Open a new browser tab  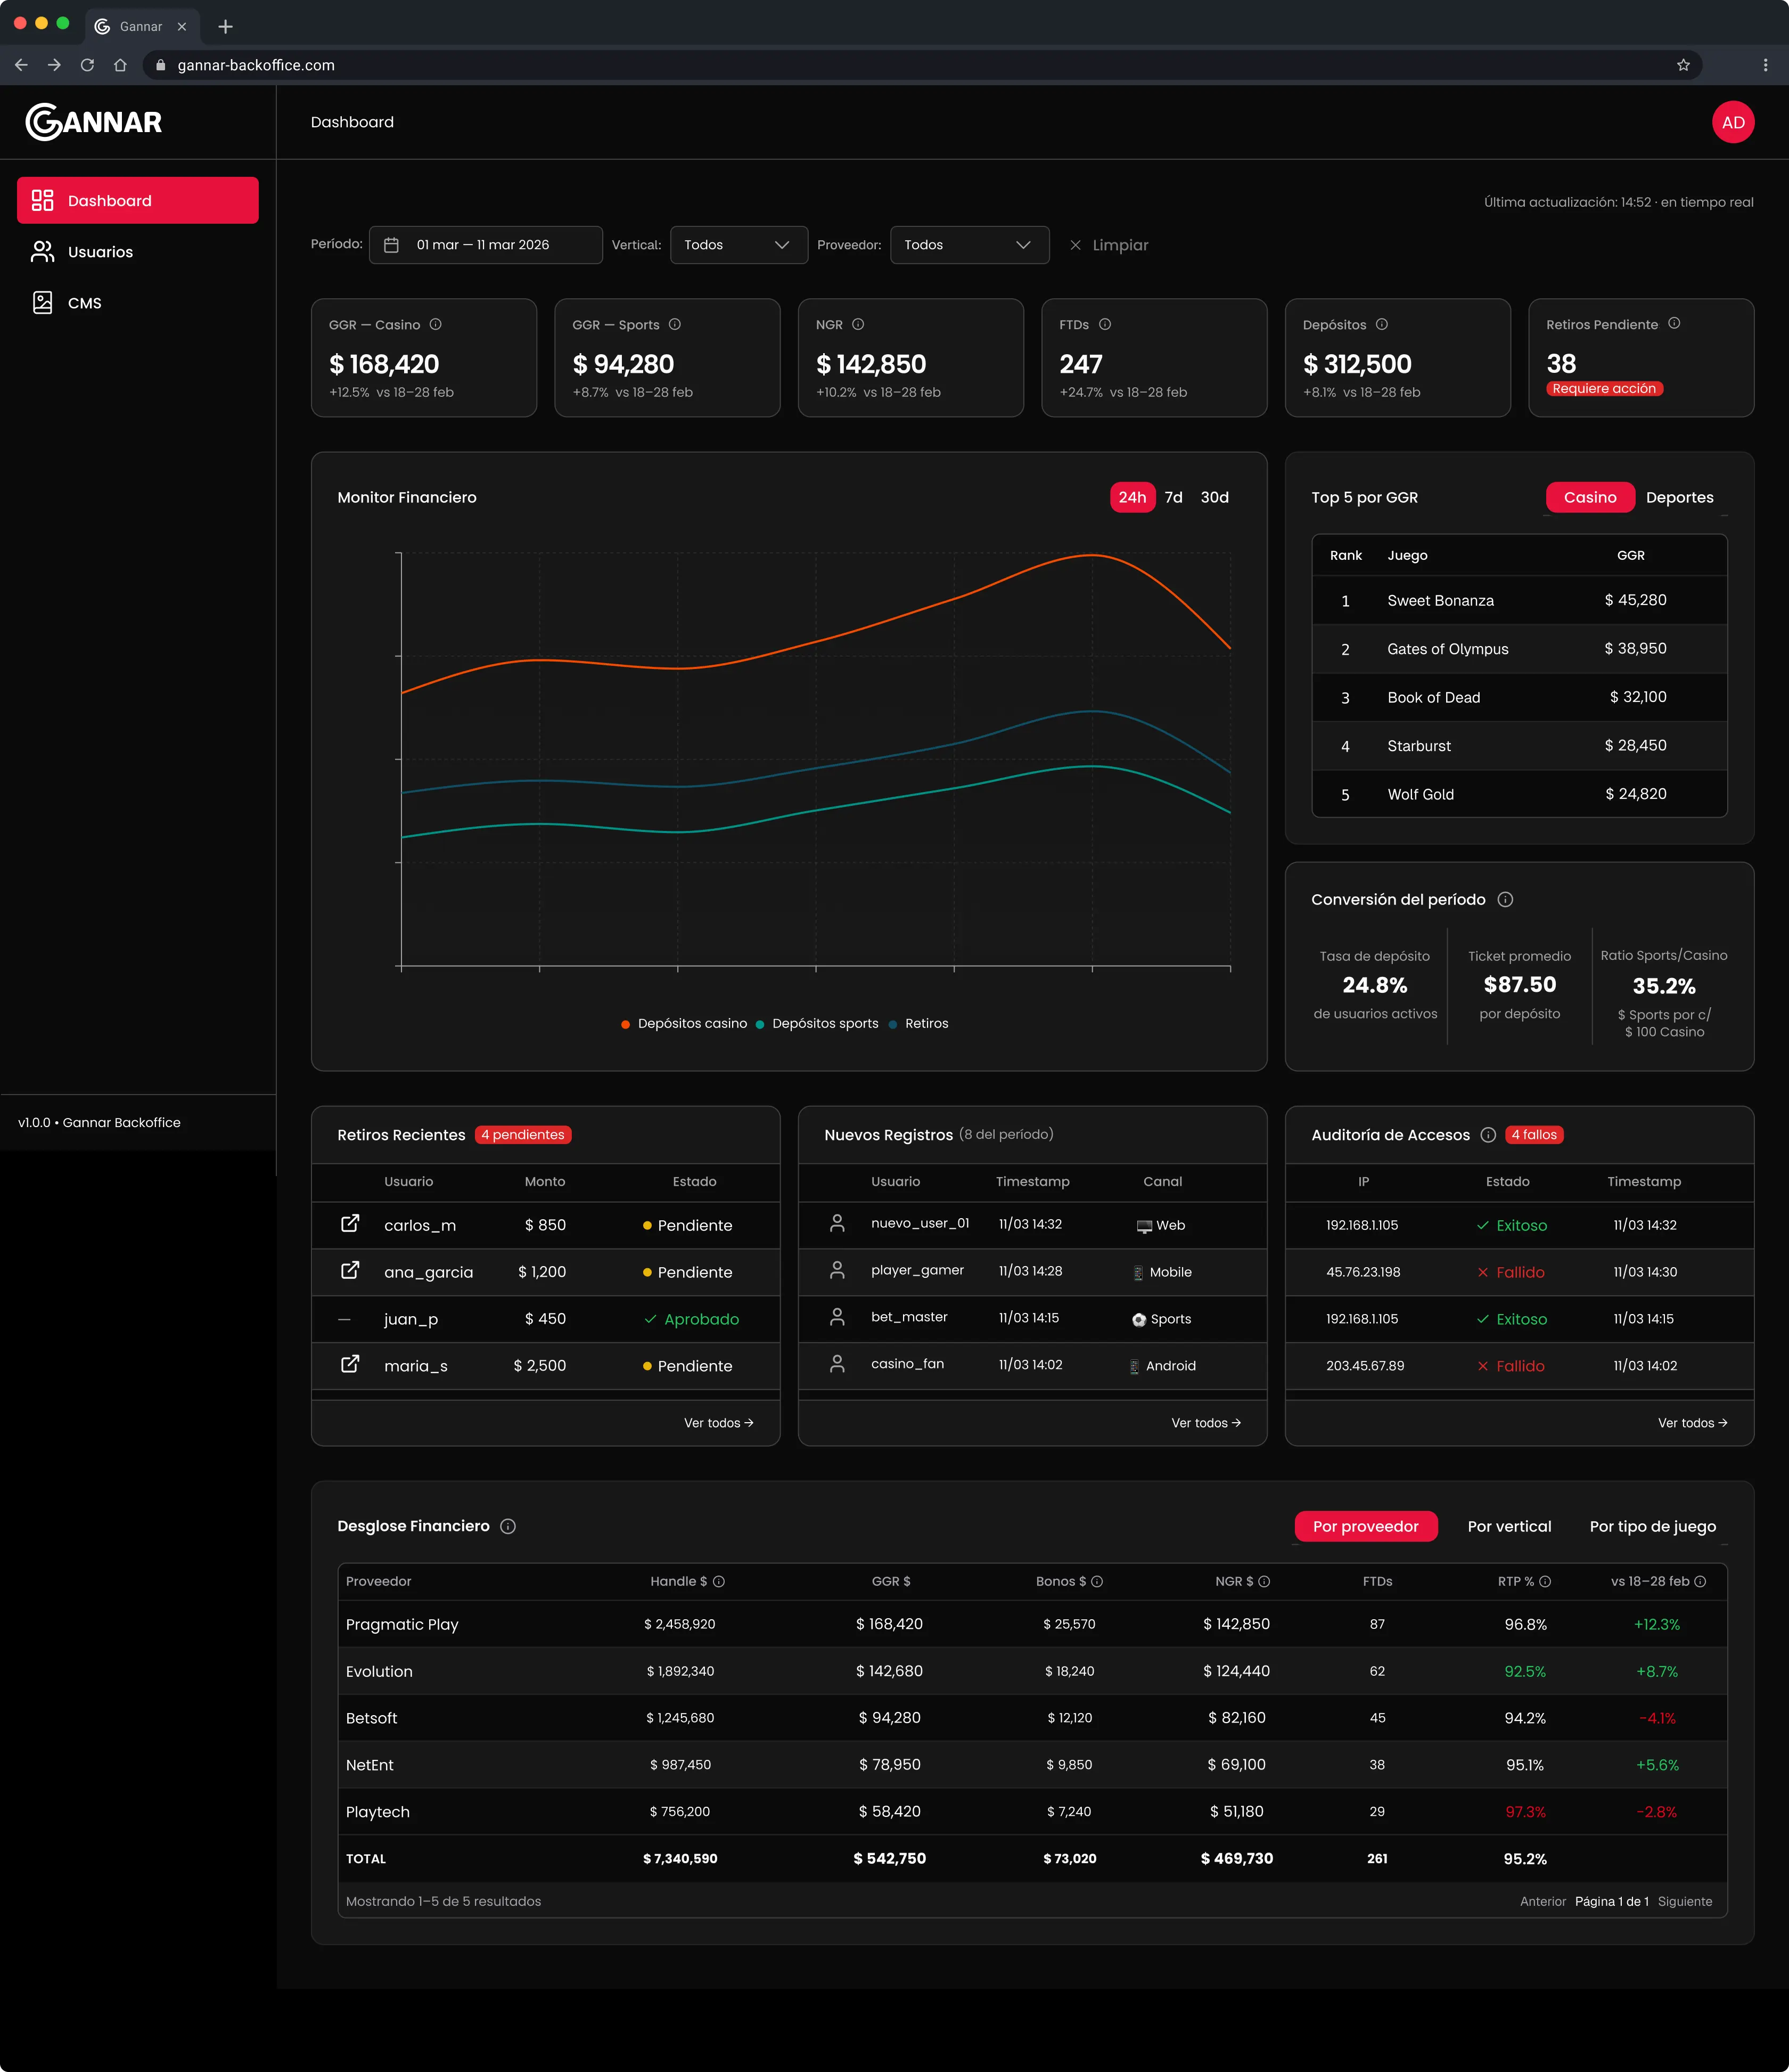(x=225, y=26)
